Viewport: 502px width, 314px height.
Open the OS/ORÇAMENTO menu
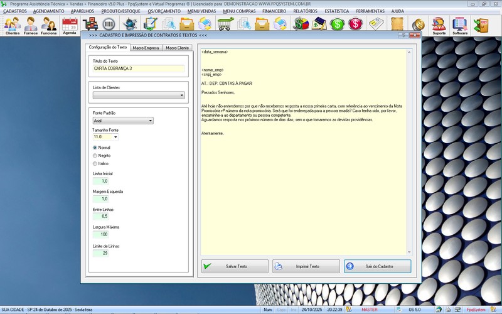pos(164,11)
